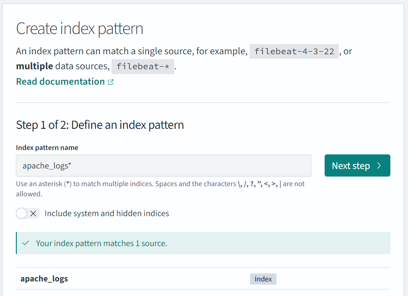Click the green checkmark in the success banner
This screenshot has height=296, width=408.
(25, 243)
